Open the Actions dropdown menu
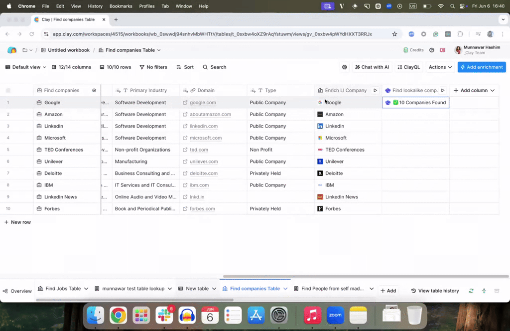The image size is (510, 331). click(440, 67)
